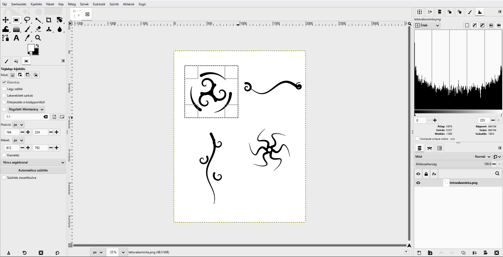Adjust the Átlátszatlanság opacity slider
Image resolution: width=503 pixels, height=257 pixels.
click(x=453, y=164)
